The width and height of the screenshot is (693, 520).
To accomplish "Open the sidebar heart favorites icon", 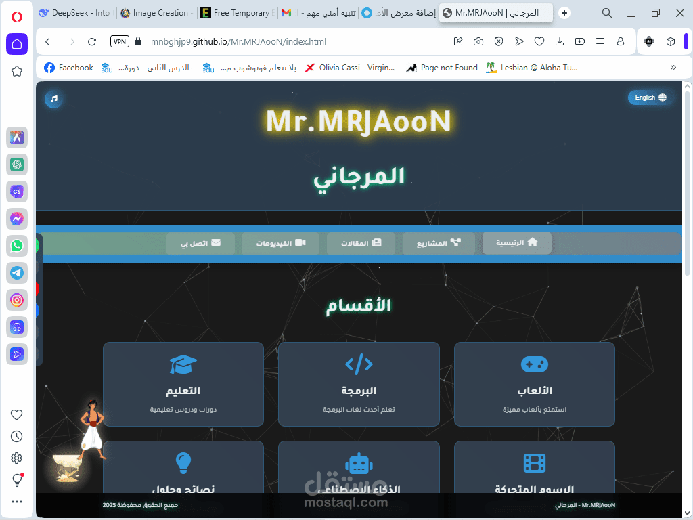I will pos(17,415).
